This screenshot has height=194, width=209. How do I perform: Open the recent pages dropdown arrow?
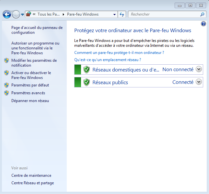(x=23, y=14)
